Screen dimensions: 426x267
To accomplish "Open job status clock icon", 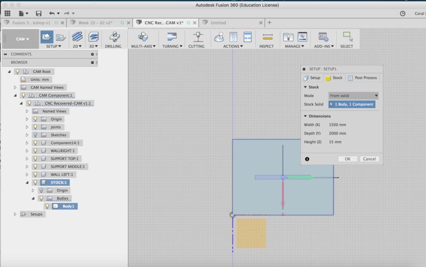I will click(x=403, y=13).
